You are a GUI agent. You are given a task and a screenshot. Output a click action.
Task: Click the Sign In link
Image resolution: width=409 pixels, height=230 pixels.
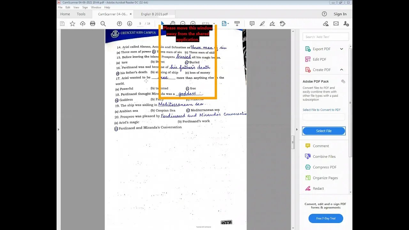(x=340, y=14)
